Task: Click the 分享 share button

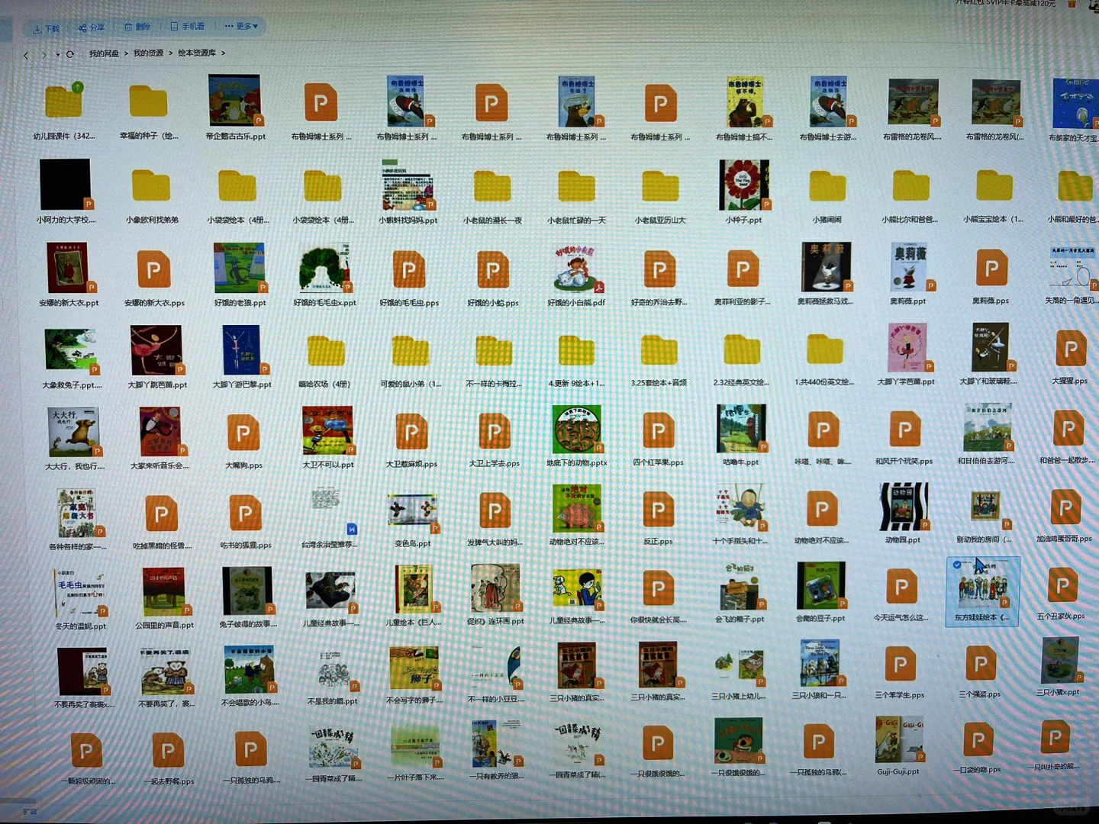Action: pos(92,27)
